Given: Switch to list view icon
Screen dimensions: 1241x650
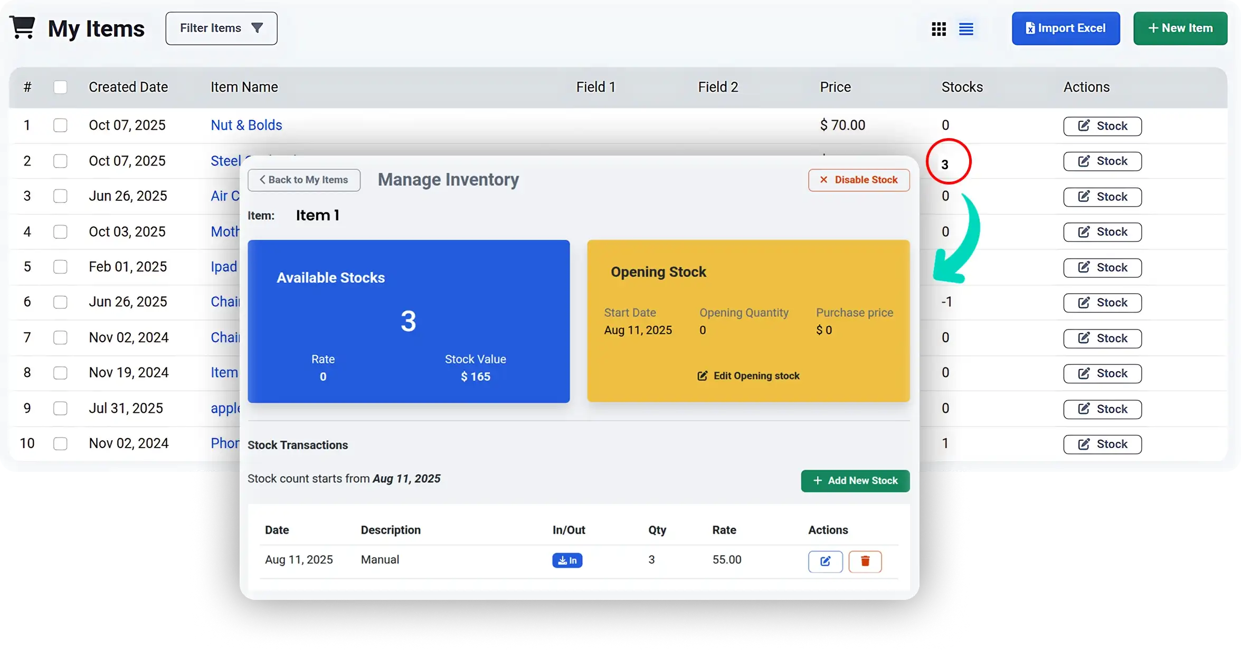Looking at the screenshot, I should pyautogui.click(x=967, y=28).
